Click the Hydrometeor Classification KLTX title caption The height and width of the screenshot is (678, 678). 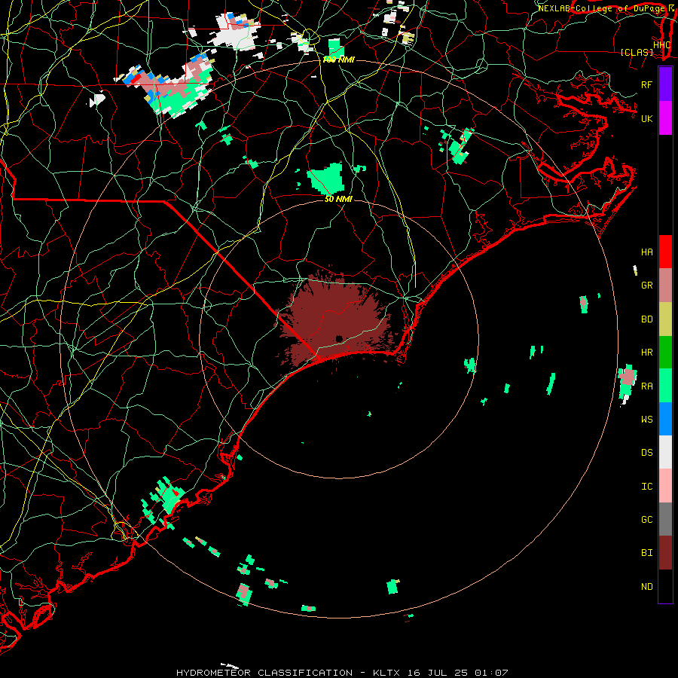pyautogui.click(x=342, y=673)
